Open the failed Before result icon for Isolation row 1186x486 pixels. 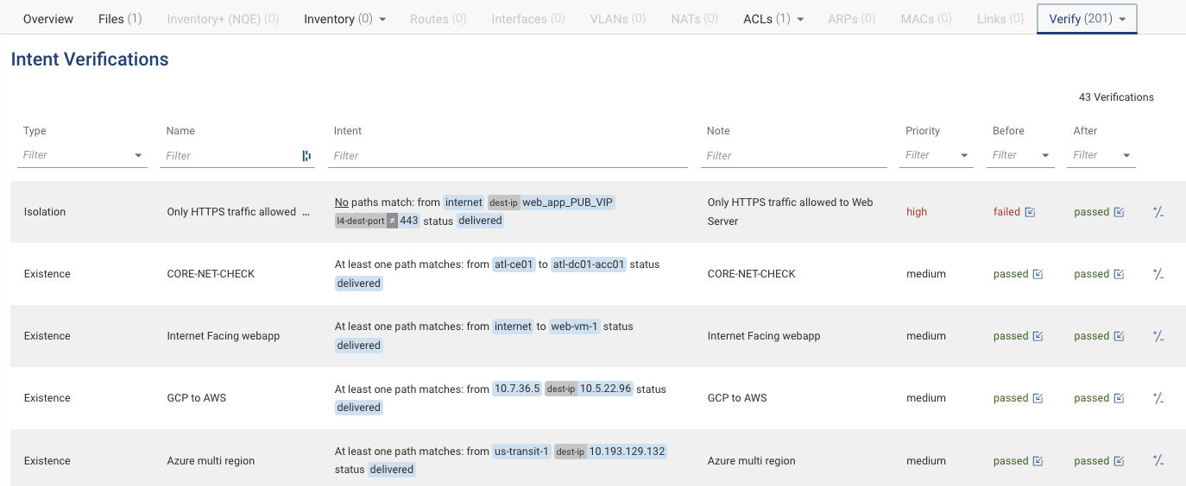pos(1030,212)
